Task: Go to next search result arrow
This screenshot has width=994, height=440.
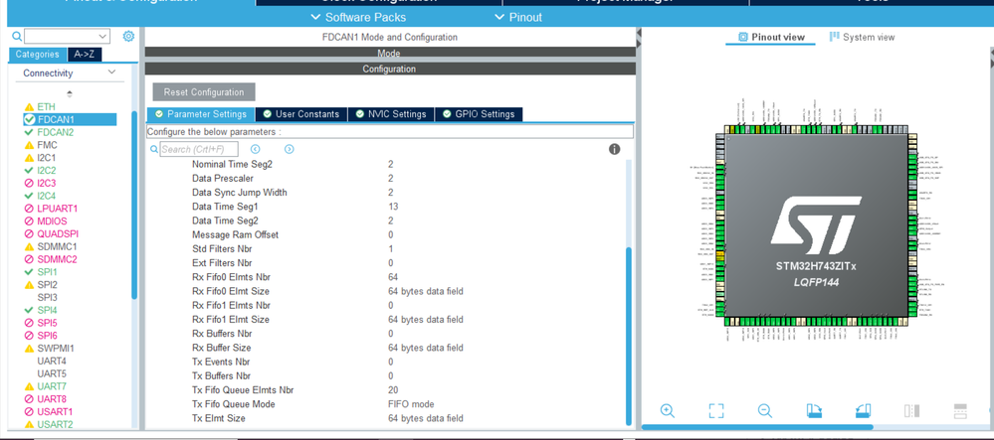Action: point(290,149)
